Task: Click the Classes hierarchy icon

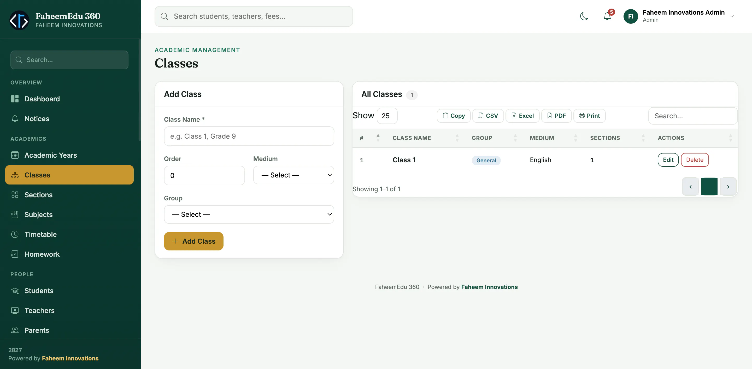Action: tap(15, 175)
